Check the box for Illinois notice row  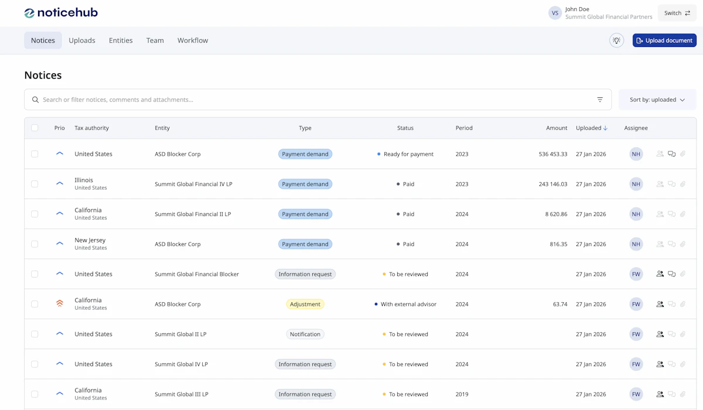[35, 184]
